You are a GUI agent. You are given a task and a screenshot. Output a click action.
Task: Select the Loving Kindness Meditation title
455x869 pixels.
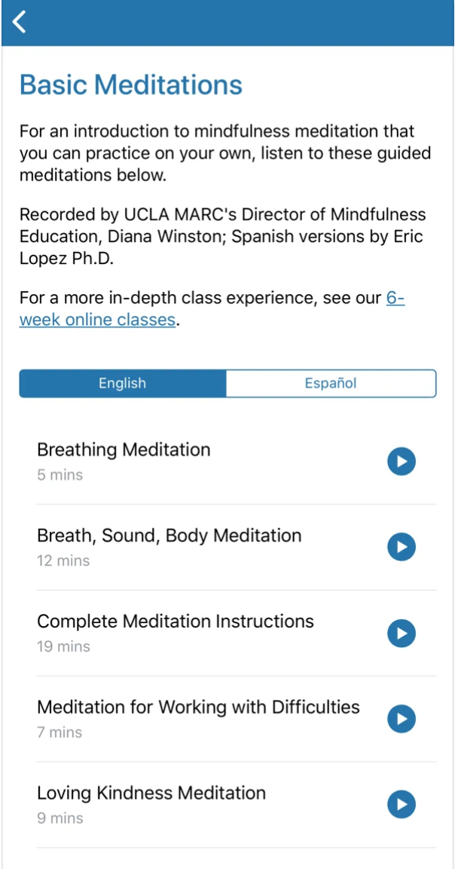151,794
